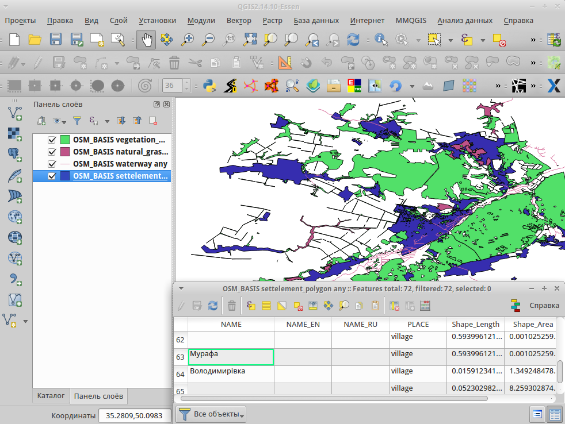Reload the attribute table data
The image size is (565, 424).
pos(212,306)
